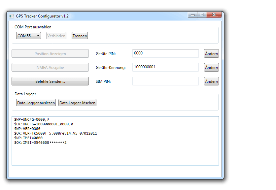The image size is (276, 190).
Task: Click Ändern next to Geräte-Kennung
Action: [x=211, y=67]
